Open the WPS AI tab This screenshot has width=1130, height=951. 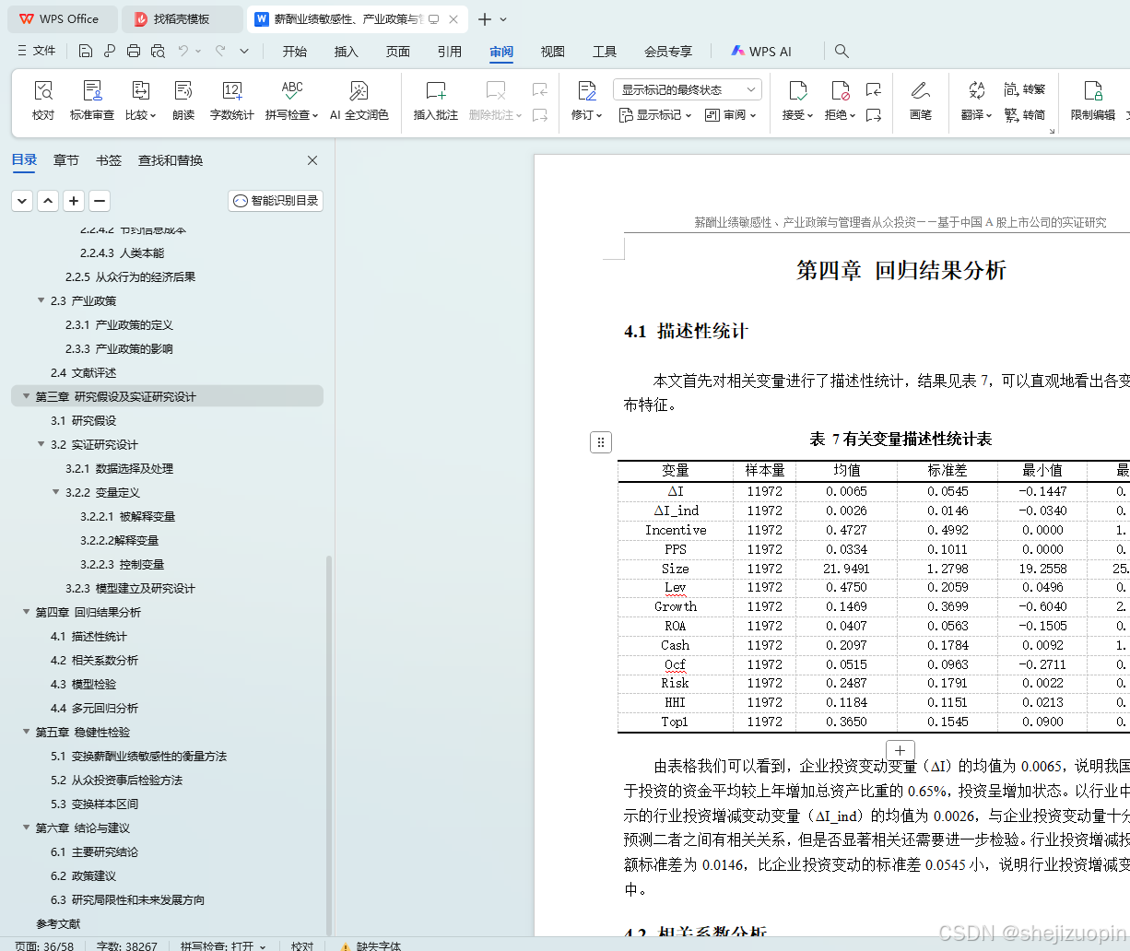point(761,52)
